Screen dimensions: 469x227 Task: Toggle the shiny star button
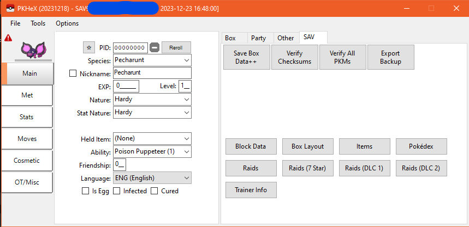click(88, 47)
